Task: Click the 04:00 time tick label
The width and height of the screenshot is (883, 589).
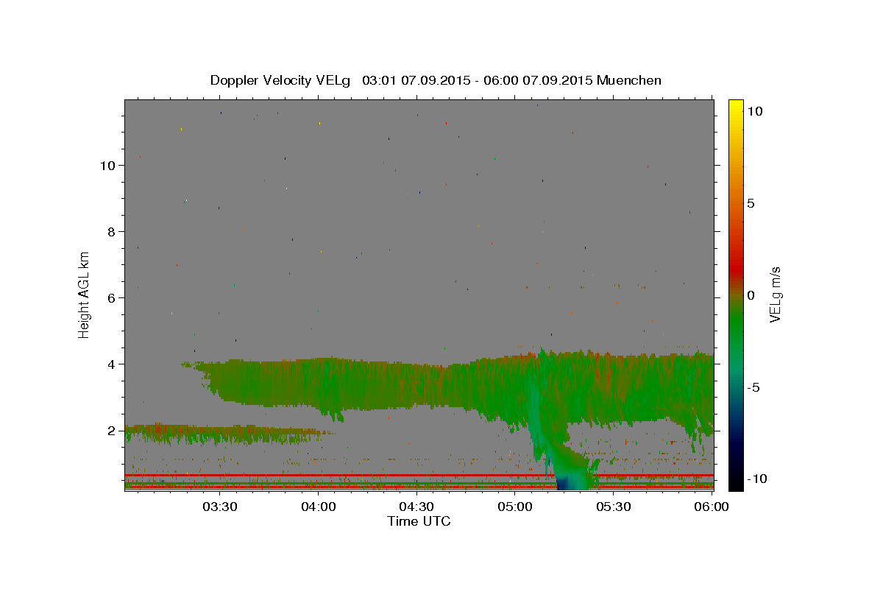Action: pyautogui.click(x=319, y=507)
